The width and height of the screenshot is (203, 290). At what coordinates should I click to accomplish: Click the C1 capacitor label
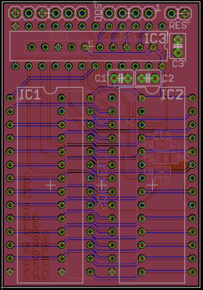[x=101, y=78]
